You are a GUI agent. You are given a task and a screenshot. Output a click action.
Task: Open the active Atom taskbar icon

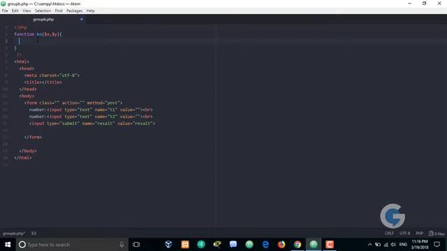[x=314, y=245]
